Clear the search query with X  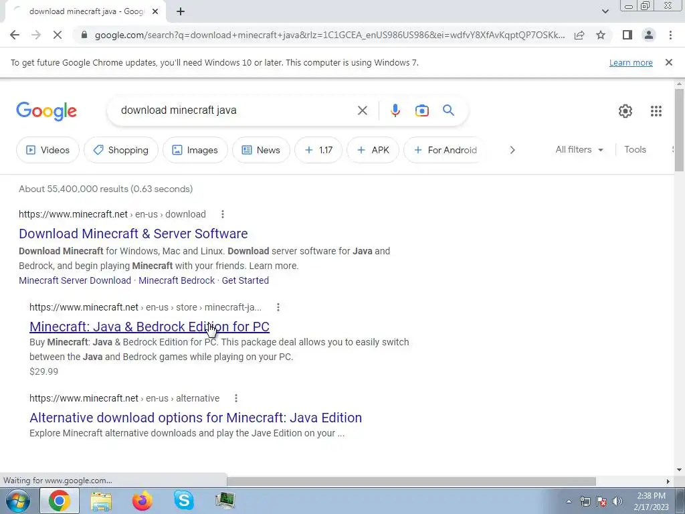pos(362,110)
